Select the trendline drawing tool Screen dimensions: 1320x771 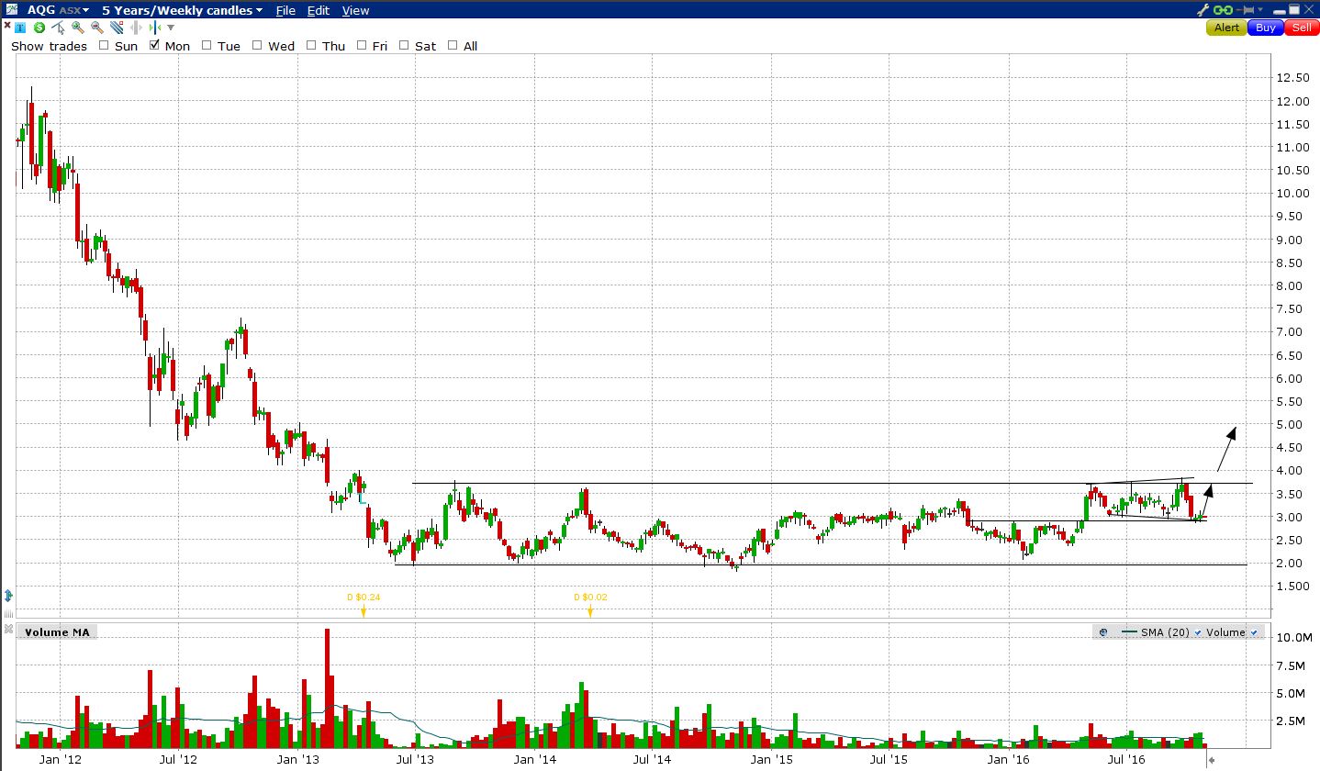[x=117, y=28]
